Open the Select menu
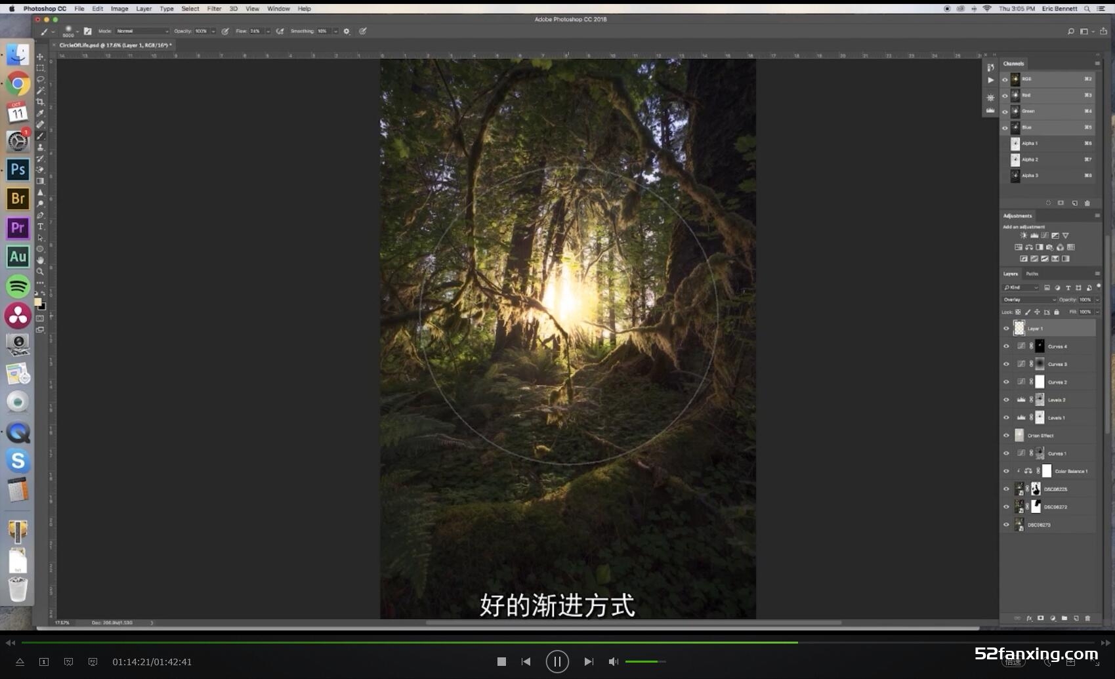This screenshot has width=1115, height=679. (x=190, y=9)
